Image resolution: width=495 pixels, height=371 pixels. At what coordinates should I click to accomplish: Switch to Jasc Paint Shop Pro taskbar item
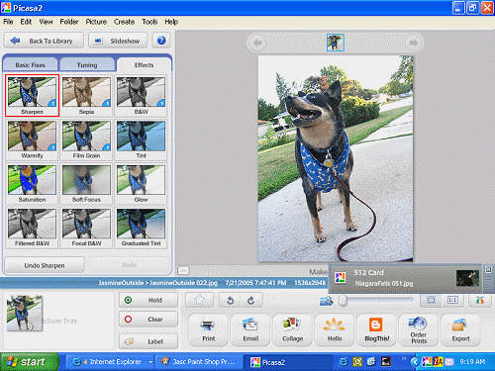[x=199, y=362]
